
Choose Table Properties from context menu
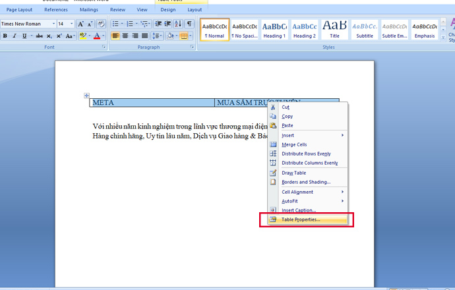[301, 219]
